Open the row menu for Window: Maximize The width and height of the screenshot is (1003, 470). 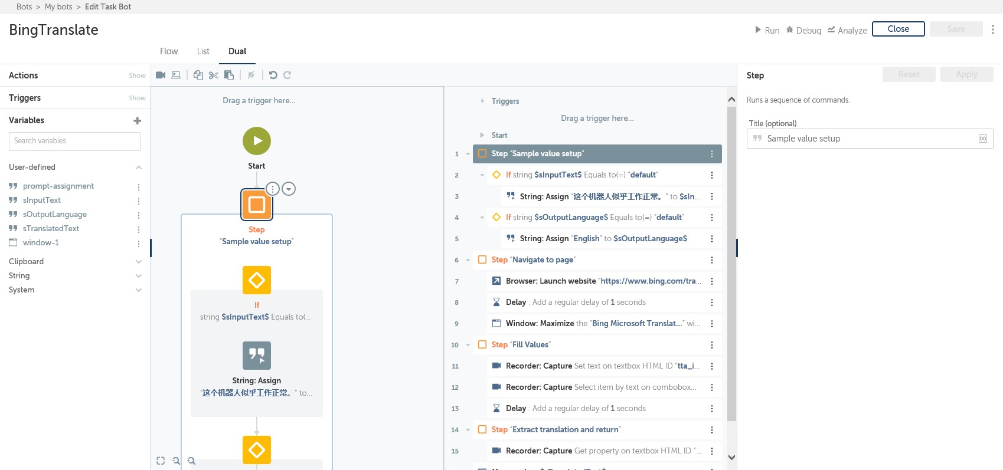pyautogui.click(x=712, y=324)
